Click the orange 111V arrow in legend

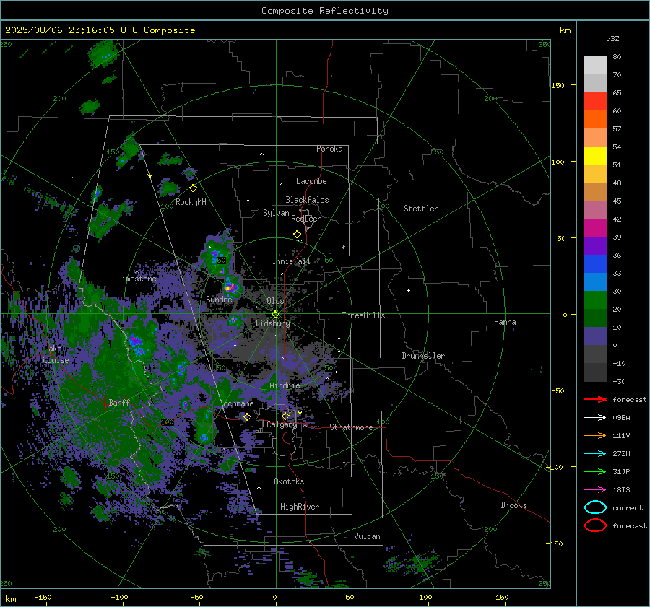pyautogui.click(x=595, y=435)
